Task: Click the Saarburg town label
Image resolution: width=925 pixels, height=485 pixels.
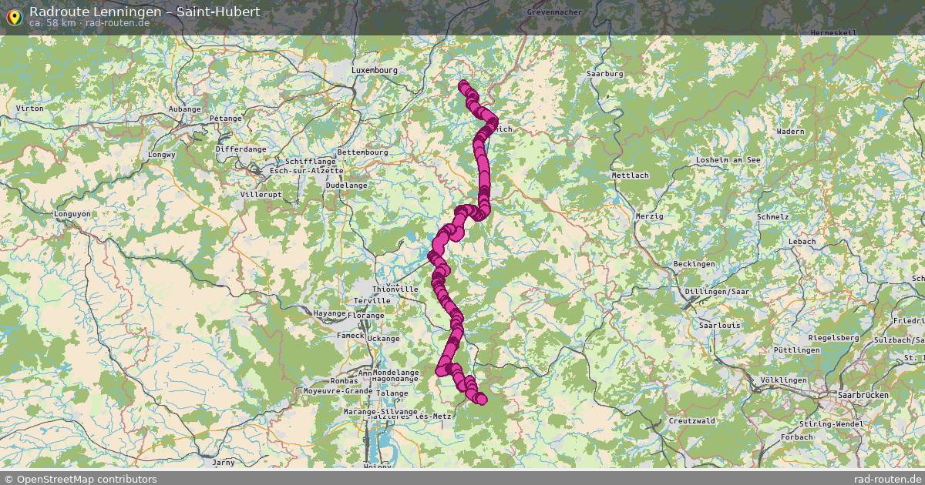Action: click(x=604, y=73)
